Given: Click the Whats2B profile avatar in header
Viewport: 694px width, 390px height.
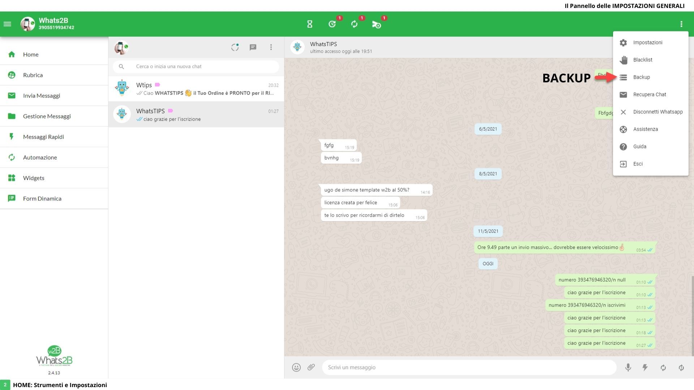Looking at the screenshot, I should tap(27, 24).
